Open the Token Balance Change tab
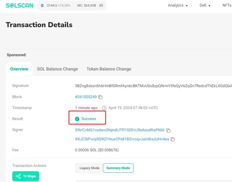The image size is (232, 182). (x=109, y=69)
